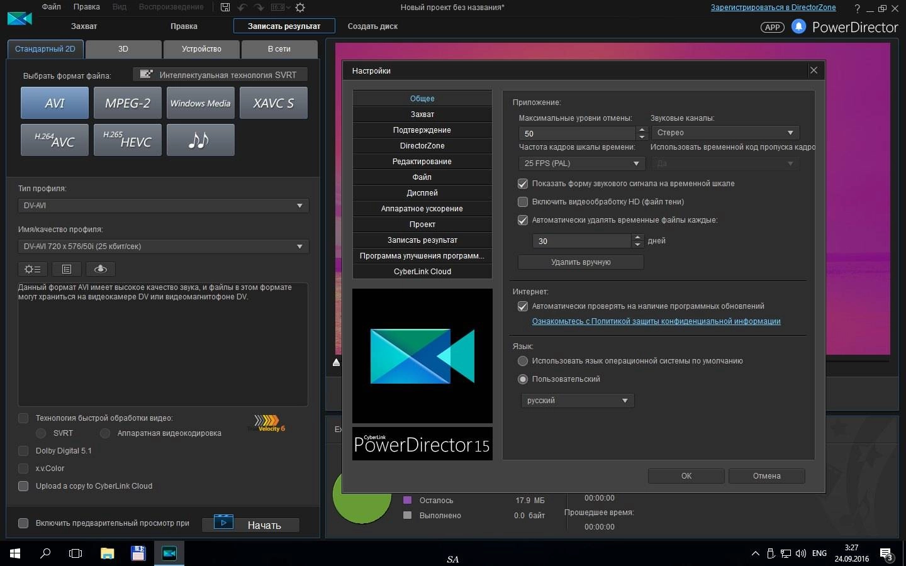Open the DV-AVI profile type dropdown
This screenshot has width=906, height=566.
pos(163,206)
